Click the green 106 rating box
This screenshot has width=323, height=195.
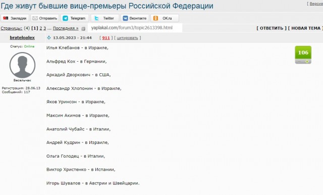pos(303,53)
